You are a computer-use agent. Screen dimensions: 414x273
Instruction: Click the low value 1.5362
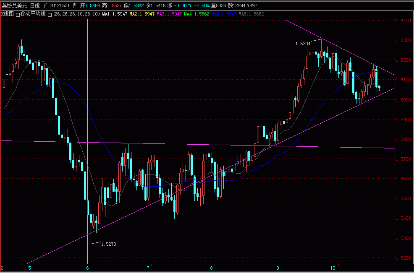pos(136,5)
